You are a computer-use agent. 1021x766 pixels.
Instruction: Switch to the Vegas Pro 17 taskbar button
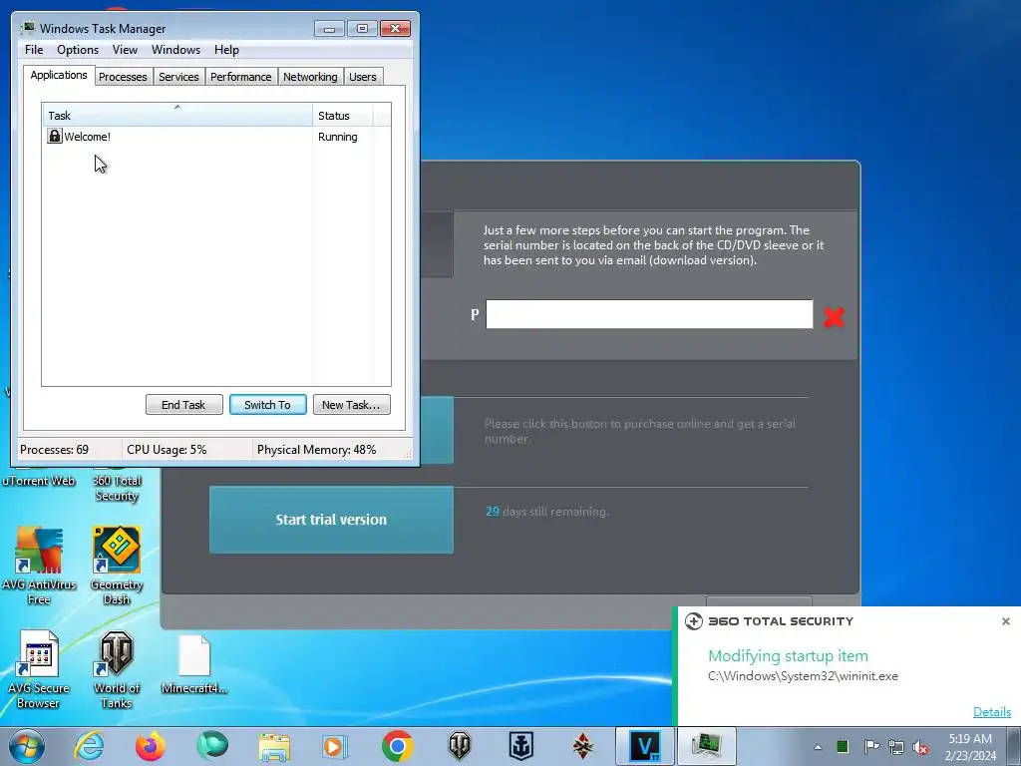click(x=645, y=746)
